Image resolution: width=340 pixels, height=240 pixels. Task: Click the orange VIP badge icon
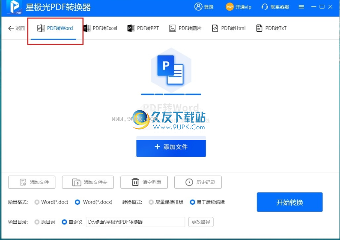point(230,7)
